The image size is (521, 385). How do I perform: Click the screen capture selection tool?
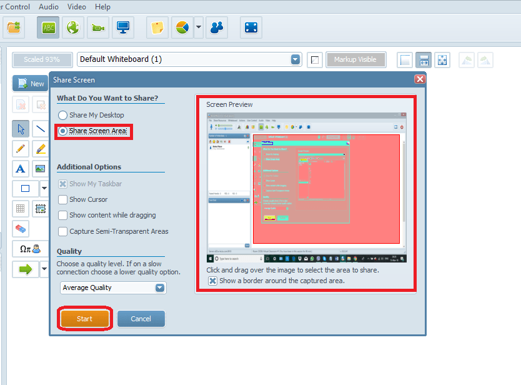(x=41, y=209)
